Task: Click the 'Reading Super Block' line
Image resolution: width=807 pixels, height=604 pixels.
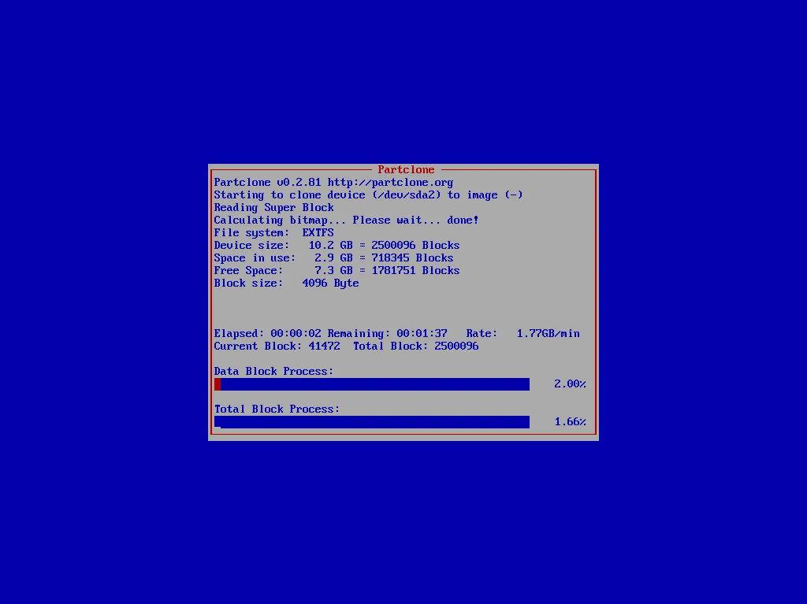Action: tap(273, 208)
